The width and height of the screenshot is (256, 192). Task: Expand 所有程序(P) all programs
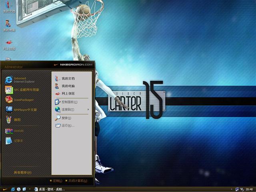click(x=22, y=172)
